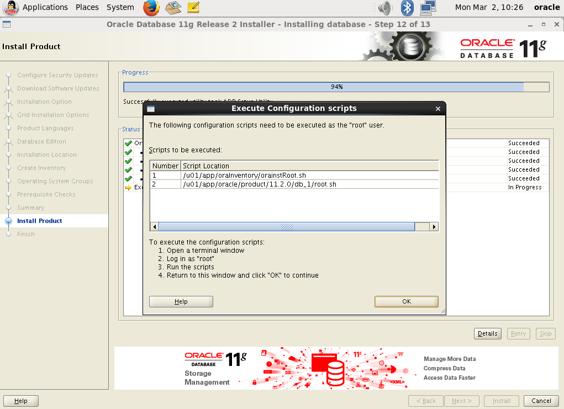This screenshot has width=564, height=409.
Task: Select Product Languages step
Action: point(45,128)
